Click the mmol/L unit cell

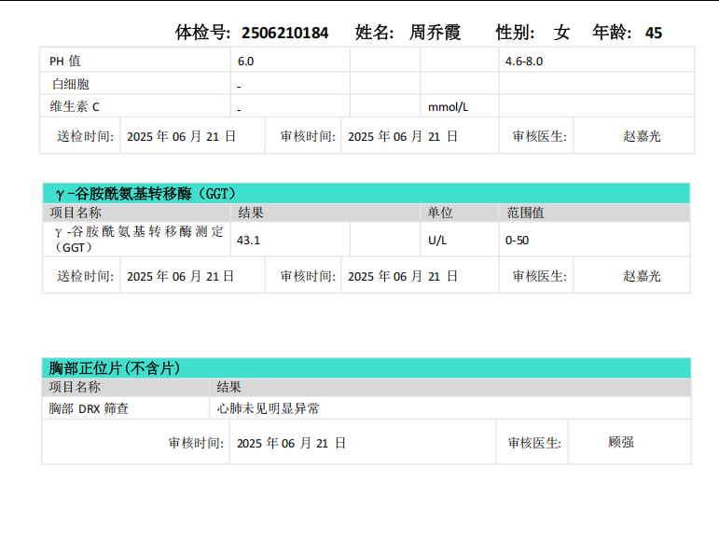[x=448, y=106]
